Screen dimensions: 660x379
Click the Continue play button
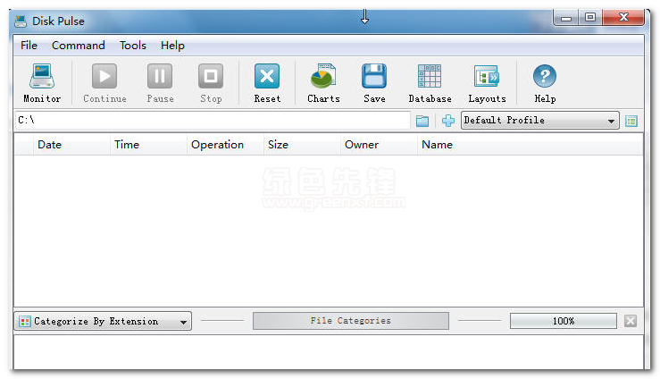click(104, 76)
